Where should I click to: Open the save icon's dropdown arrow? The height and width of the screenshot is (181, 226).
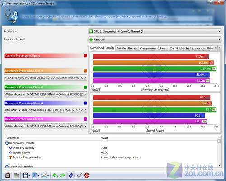[29, 176]
